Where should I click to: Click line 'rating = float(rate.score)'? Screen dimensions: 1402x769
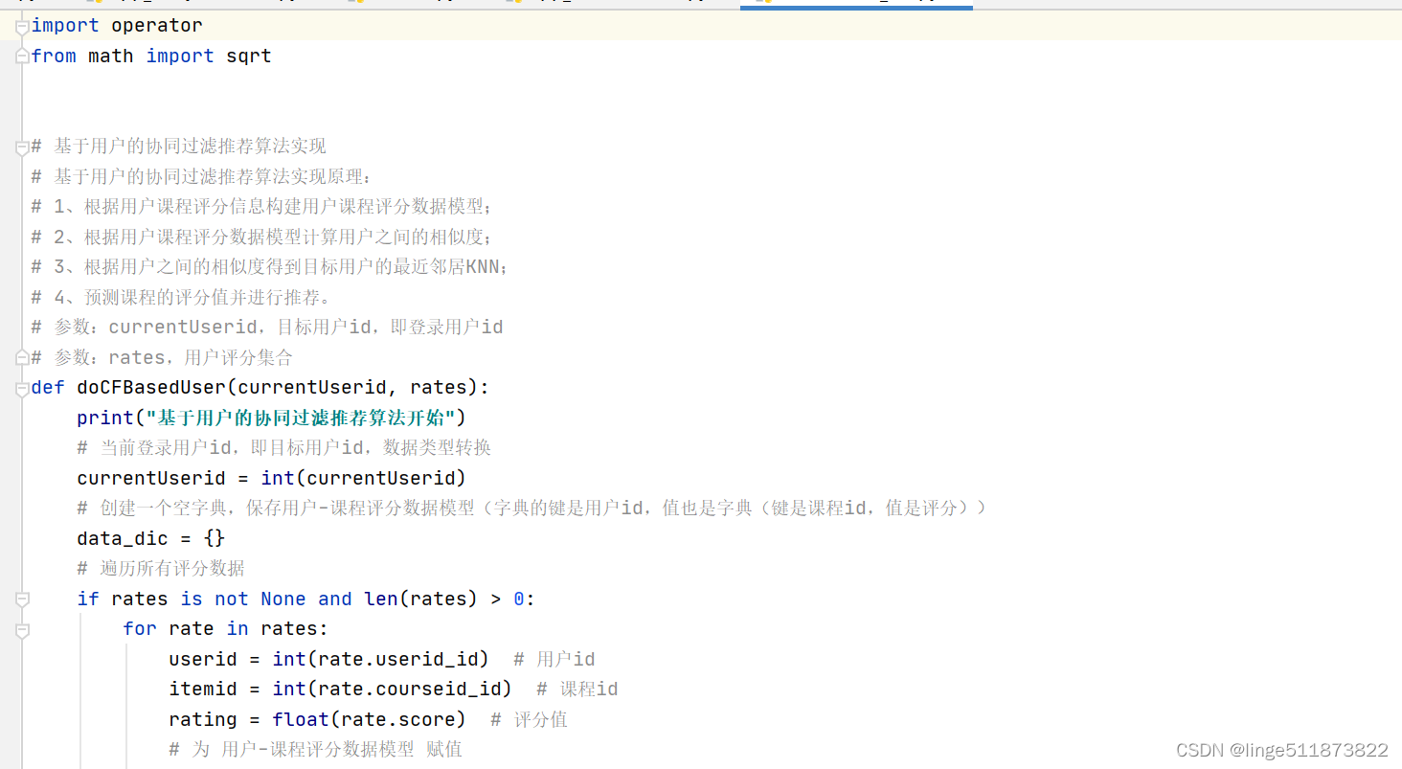pos(317,719)
